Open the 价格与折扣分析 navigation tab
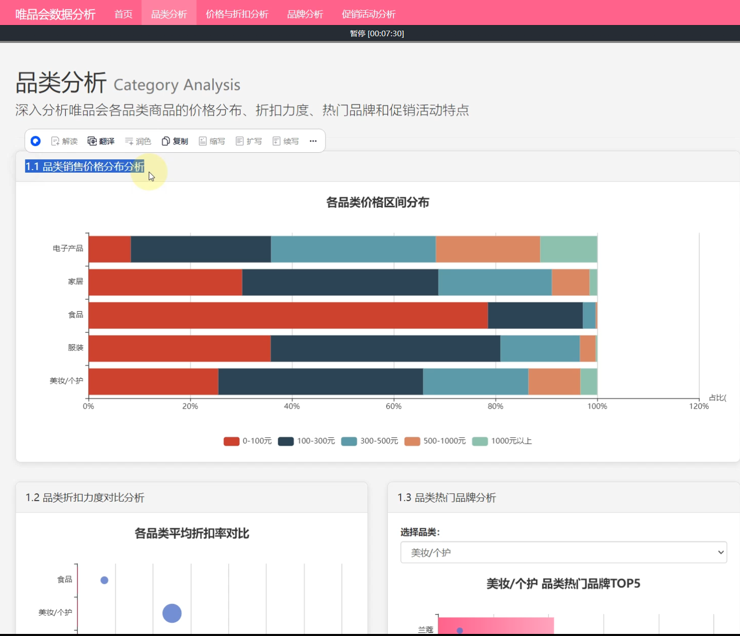The image size is (740, 636). 237,14
